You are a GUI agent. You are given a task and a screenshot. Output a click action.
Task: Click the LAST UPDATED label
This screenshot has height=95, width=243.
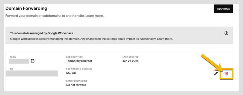pos(130,57)
